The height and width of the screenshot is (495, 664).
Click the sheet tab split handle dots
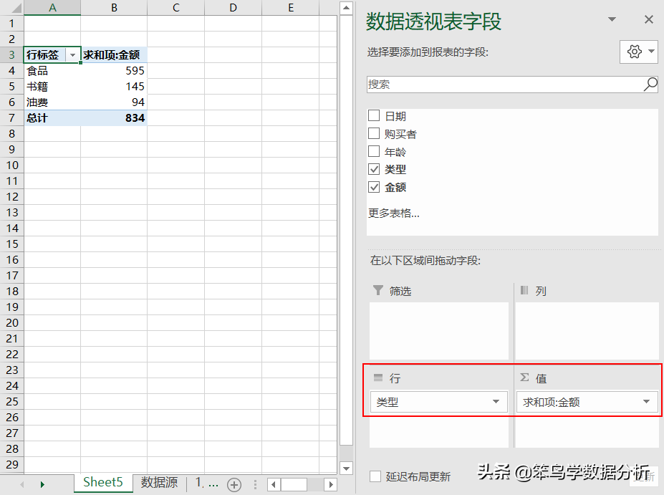click(255, 484)
